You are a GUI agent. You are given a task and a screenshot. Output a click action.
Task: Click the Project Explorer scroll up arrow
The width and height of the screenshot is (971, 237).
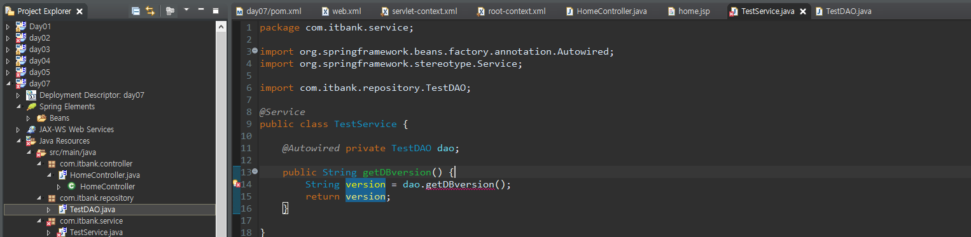tap(221, 26)
